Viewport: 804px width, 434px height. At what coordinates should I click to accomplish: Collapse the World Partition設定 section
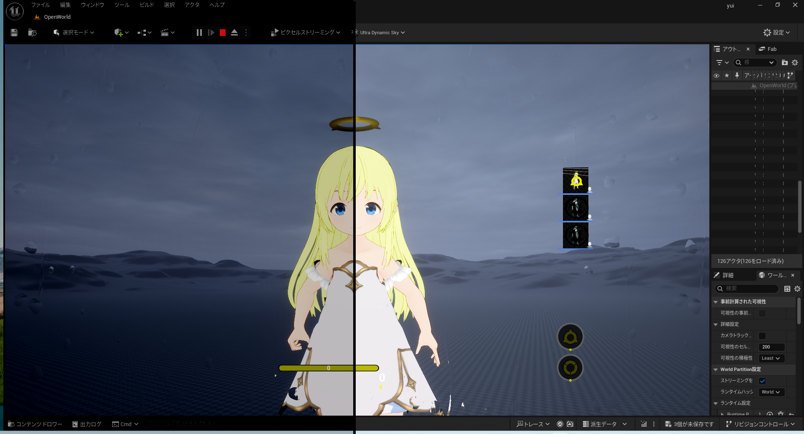pyautogui.click(x=716, y=370)
